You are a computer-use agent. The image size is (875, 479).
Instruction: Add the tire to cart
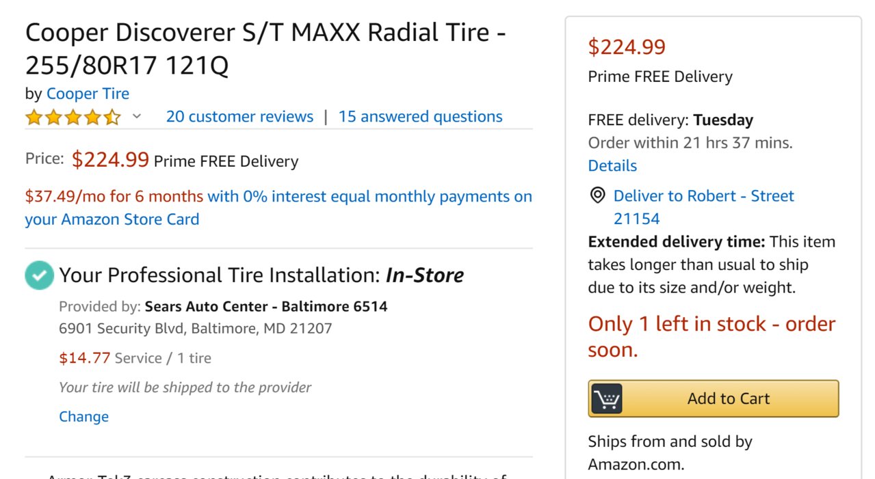coord(713,398)
